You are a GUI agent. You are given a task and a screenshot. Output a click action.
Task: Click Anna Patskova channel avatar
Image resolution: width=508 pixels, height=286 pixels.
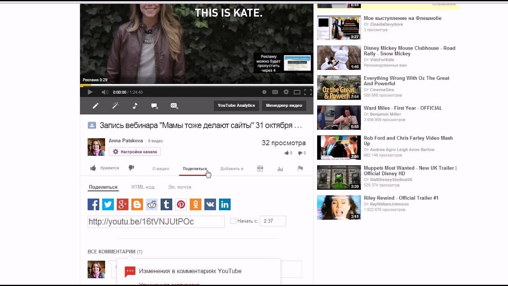click(x=96, y=147)
